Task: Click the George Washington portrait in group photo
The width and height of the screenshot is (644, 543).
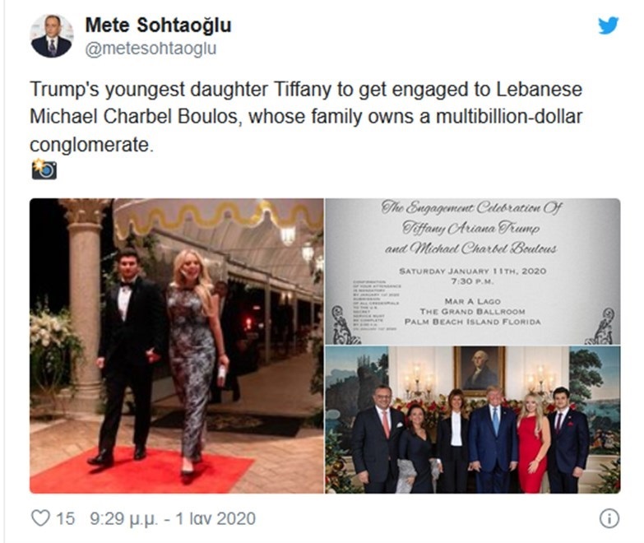Action: click(480, 369)
